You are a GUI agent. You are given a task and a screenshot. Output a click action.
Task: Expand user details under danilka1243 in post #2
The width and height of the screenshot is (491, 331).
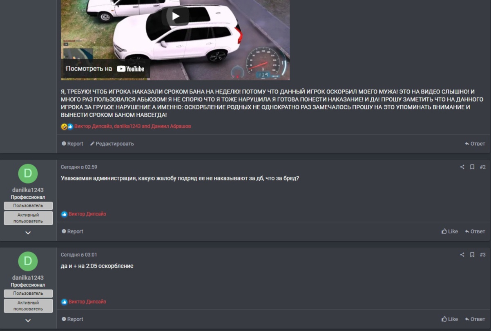(28, 233)
